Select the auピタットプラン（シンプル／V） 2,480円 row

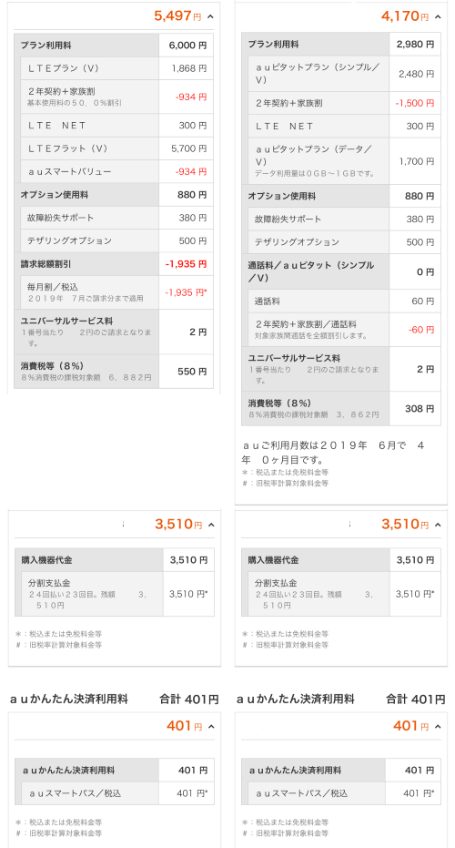[x=345, y=74]
